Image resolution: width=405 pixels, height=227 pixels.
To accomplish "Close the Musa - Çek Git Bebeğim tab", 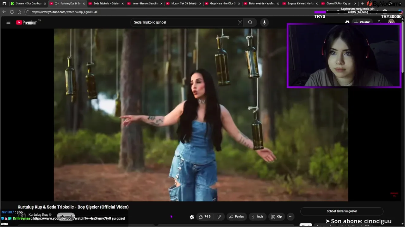I will tap(200, 3).
